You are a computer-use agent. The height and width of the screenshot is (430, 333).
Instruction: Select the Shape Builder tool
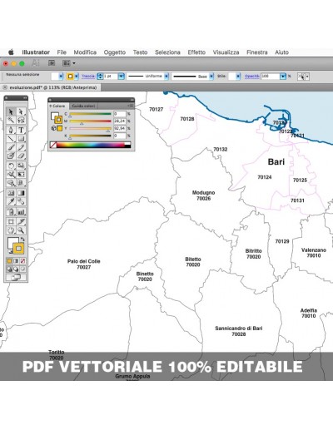(11, 183)
